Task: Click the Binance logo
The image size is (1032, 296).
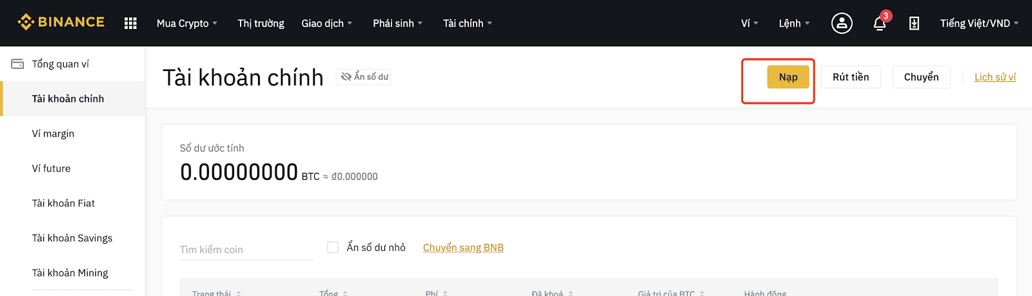Action: 61,22
